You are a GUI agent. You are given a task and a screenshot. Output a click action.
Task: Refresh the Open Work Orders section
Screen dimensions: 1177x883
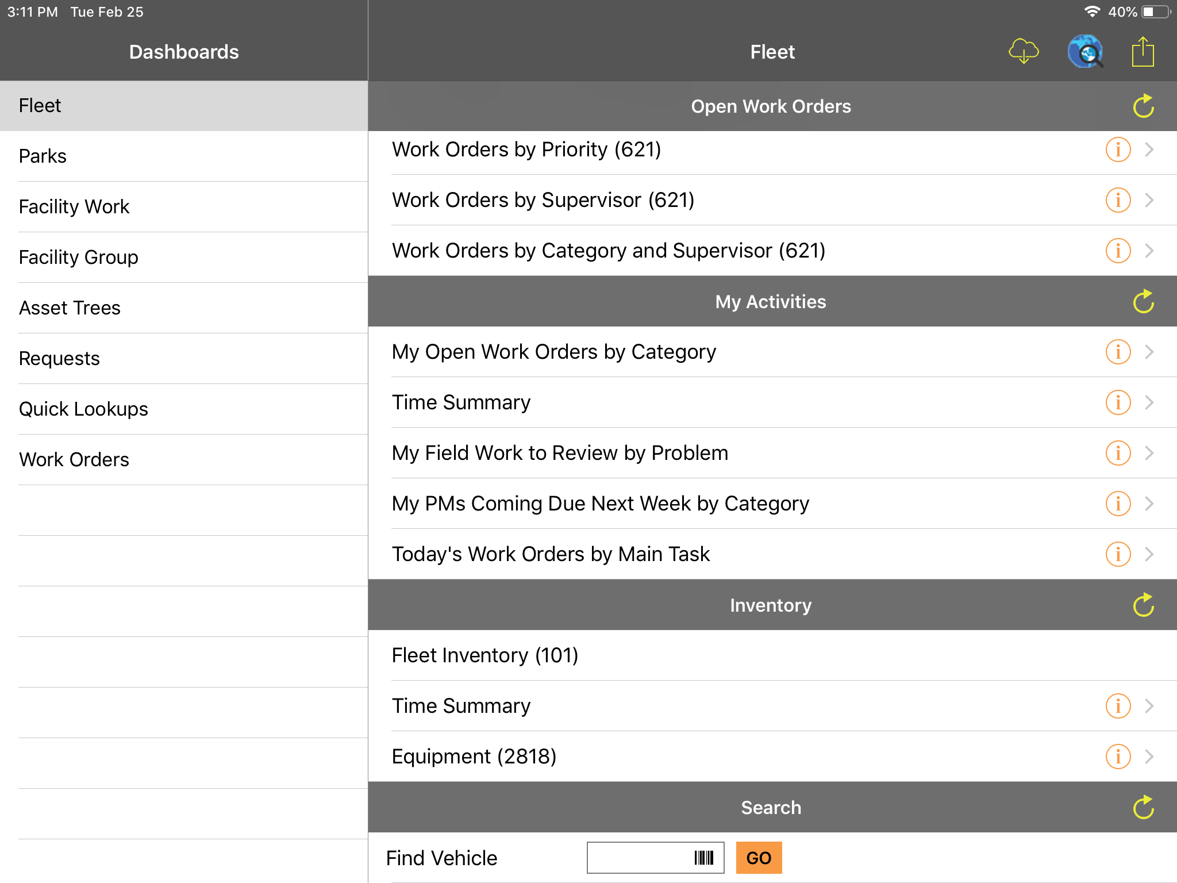(x=1143, y=106)
